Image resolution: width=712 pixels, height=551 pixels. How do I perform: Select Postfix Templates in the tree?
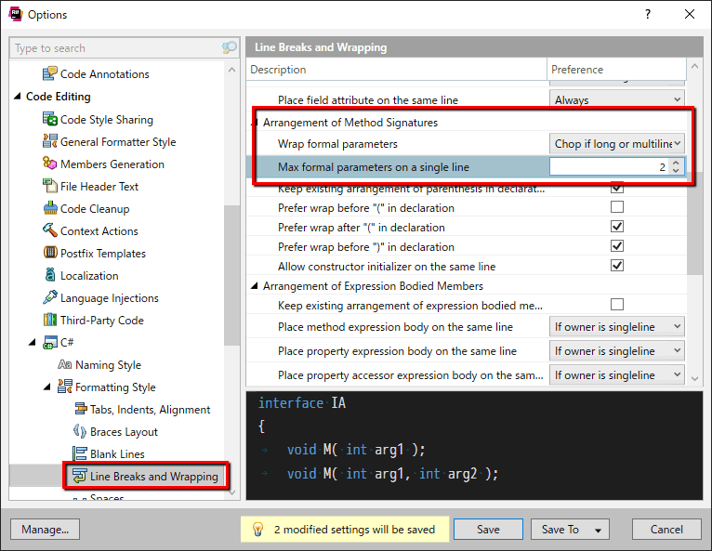click(103, 254)
